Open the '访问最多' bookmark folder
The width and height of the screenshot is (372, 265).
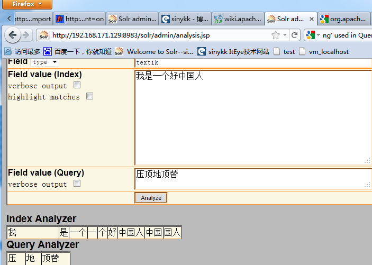[22, 51]
